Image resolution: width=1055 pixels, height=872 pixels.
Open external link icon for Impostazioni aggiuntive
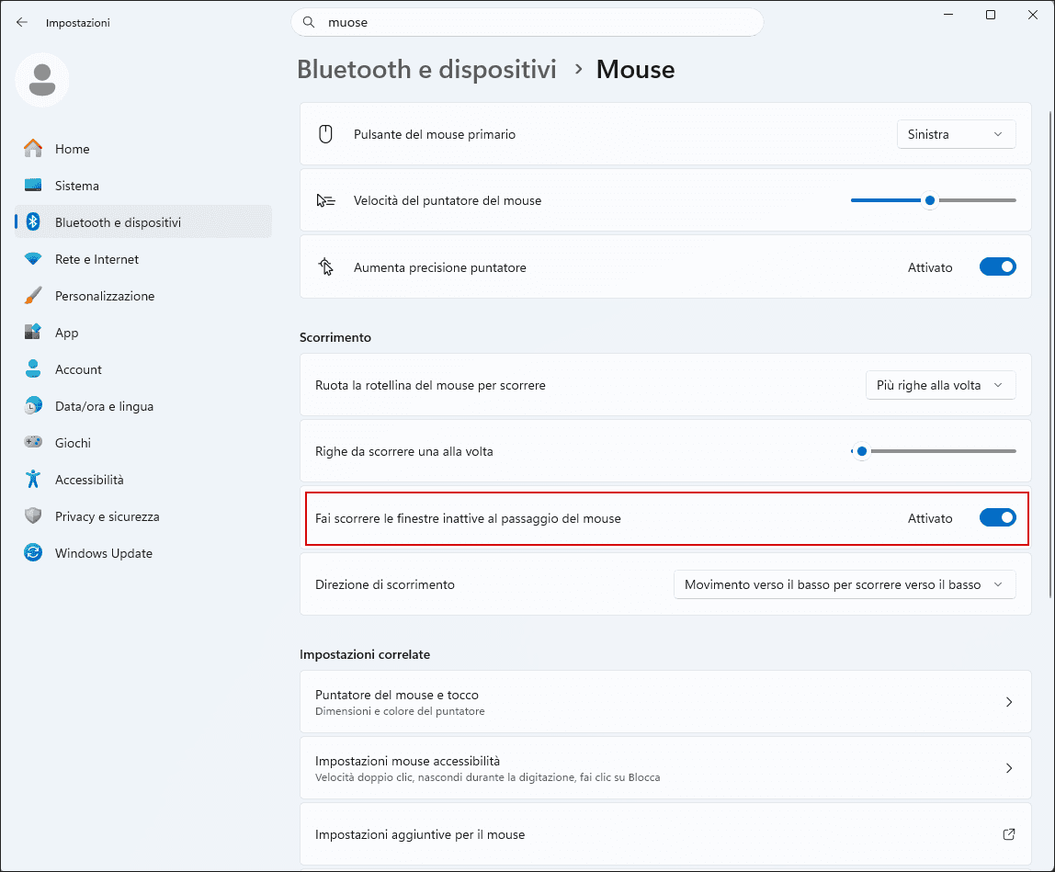pos(1008,834)
